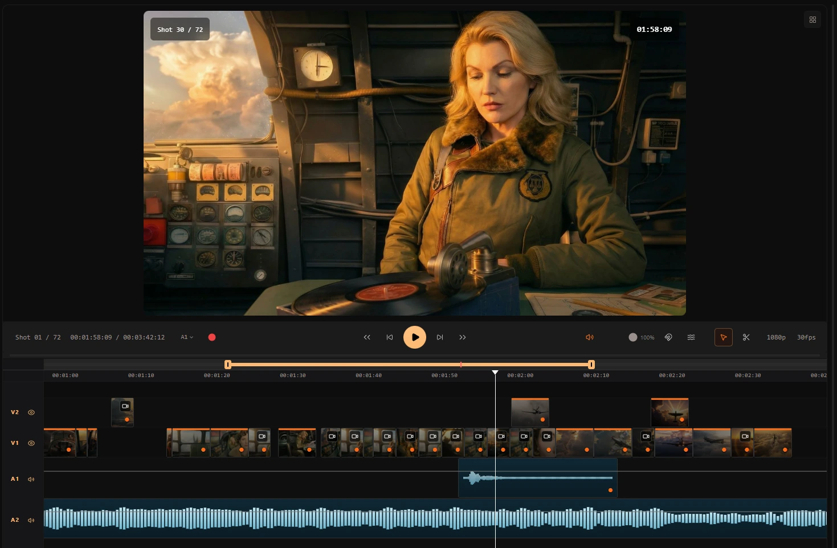Open the magnetic link tool
The height and width of the screenshot is (548, 837).
coord(668,337)
